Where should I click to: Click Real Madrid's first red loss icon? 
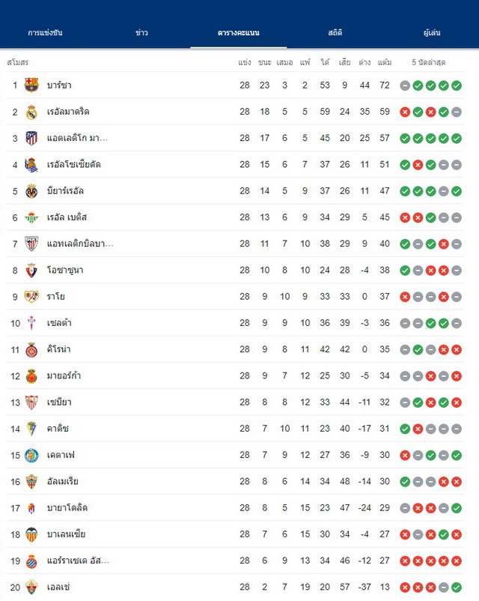tap(405, 112)
